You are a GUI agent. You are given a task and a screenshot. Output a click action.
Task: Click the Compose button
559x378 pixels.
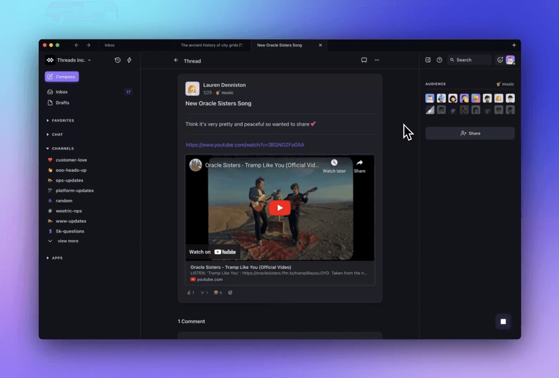[x=62, y=76]
